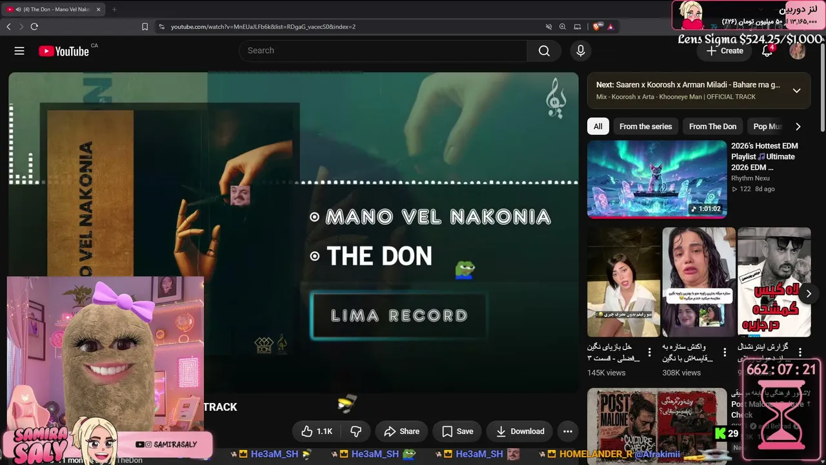Open the Rhythm Nexu channel link
The width and height of the screenshot is (826, 465).
pyautogui.click(x=750, y=178)
